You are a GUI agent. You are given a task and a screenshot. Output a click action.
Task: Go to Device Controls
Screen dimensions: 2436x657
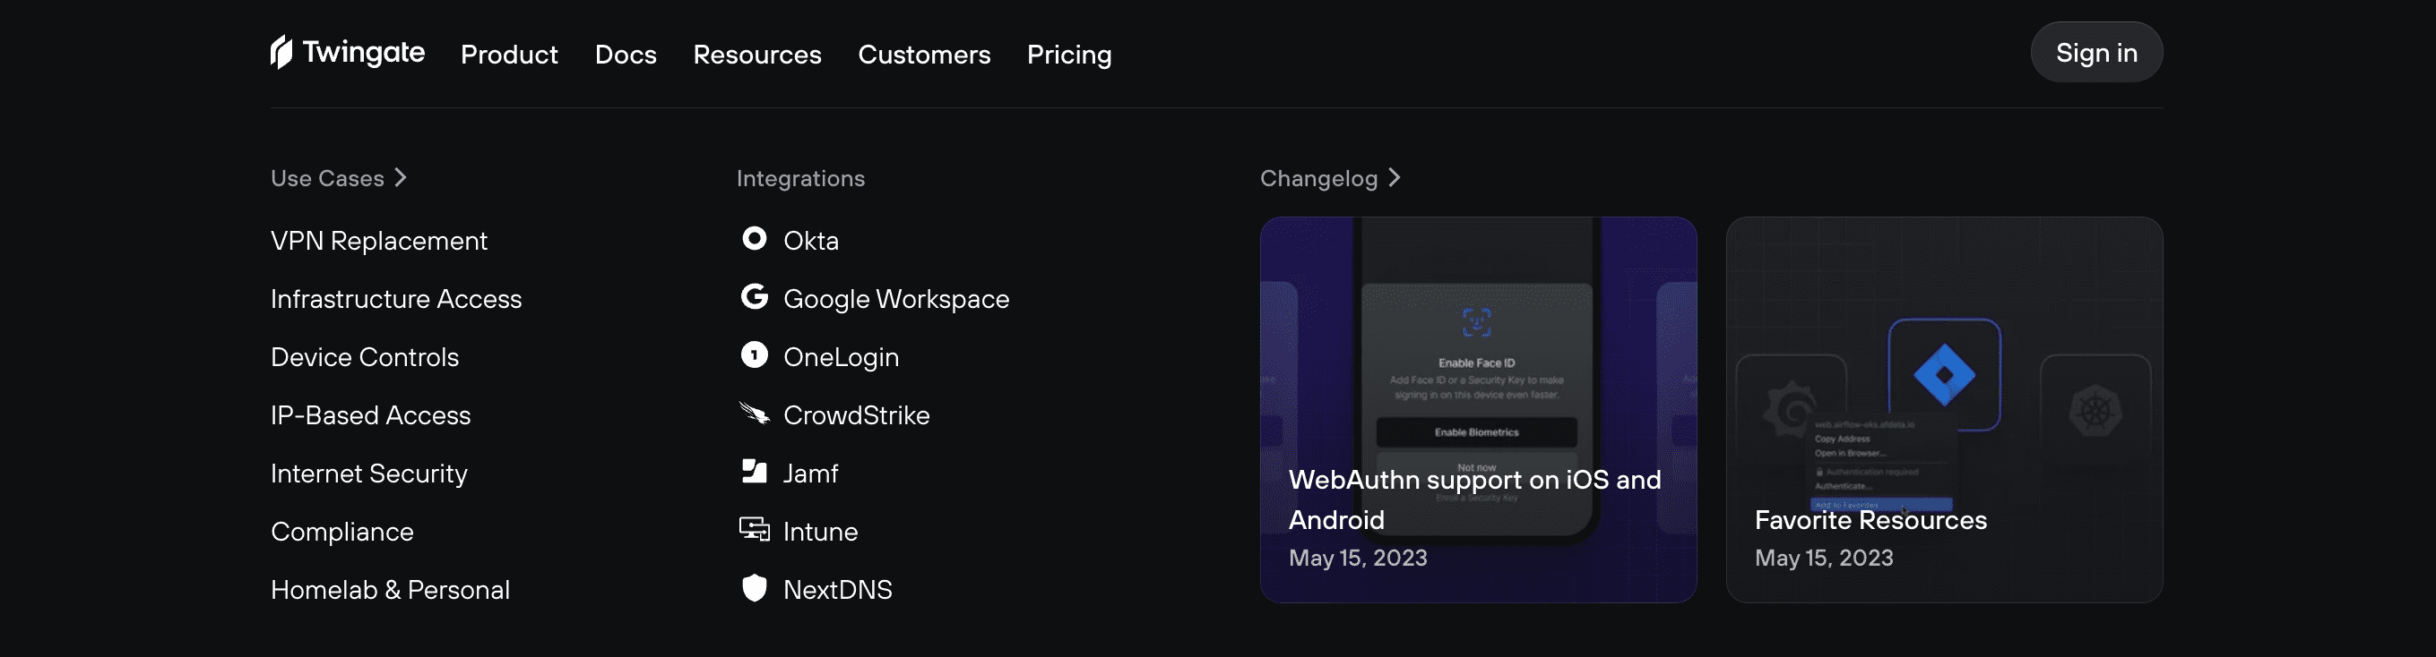click(364, 357)
